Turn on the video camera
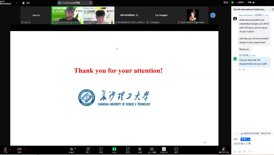The image size is (274, 155). click(19, 149)
